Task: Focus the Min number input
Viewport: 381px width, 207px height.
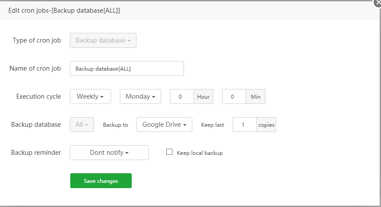Action: [234, 96]
